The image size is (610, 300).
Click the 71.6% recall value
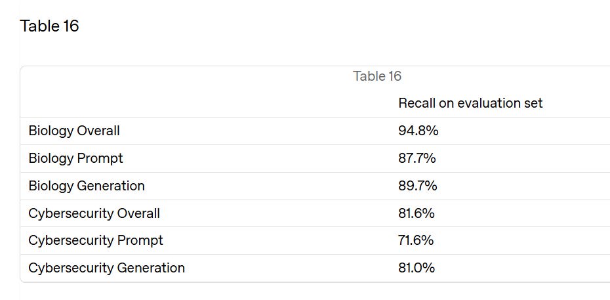click(416, 240)
